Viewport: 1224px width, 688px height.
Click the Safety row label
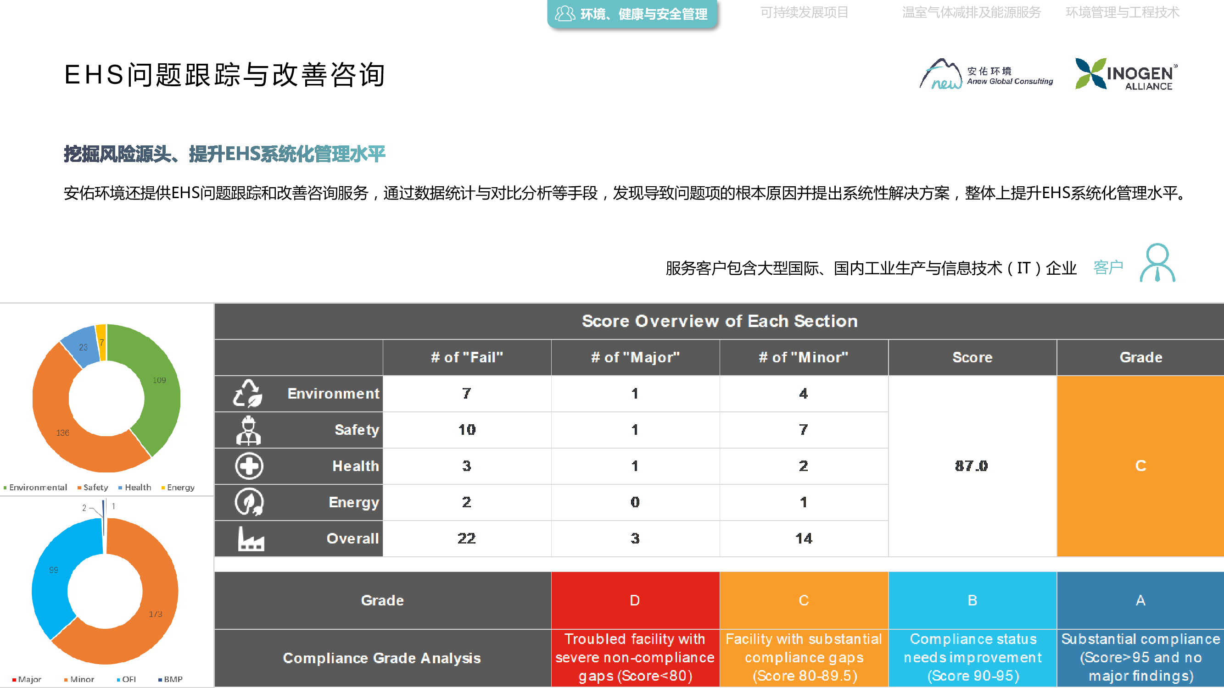tap(357, 430)
